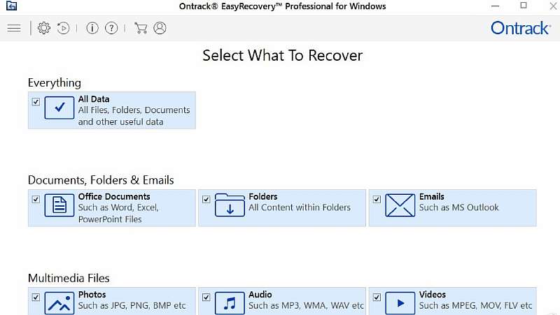Viewport: 560px width, 315px height.
Task: Open the hamburger menu
Action: pos(13,29)
